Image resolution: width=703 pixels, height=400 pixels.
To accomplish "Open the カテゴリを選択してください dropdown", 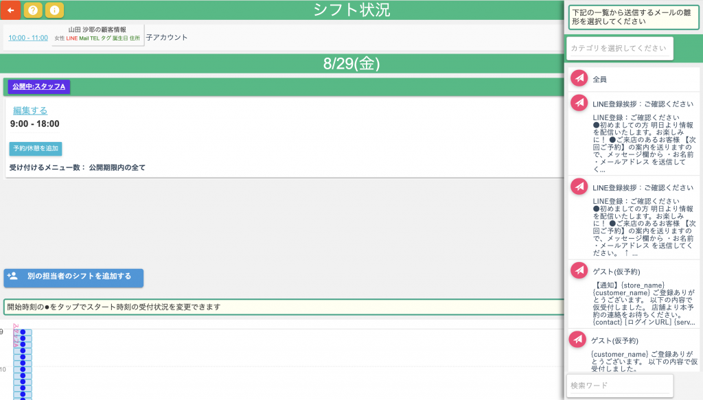I will pos(619,48).
